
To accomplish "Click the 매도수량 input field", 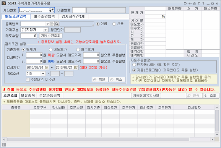I will [29, 36].
